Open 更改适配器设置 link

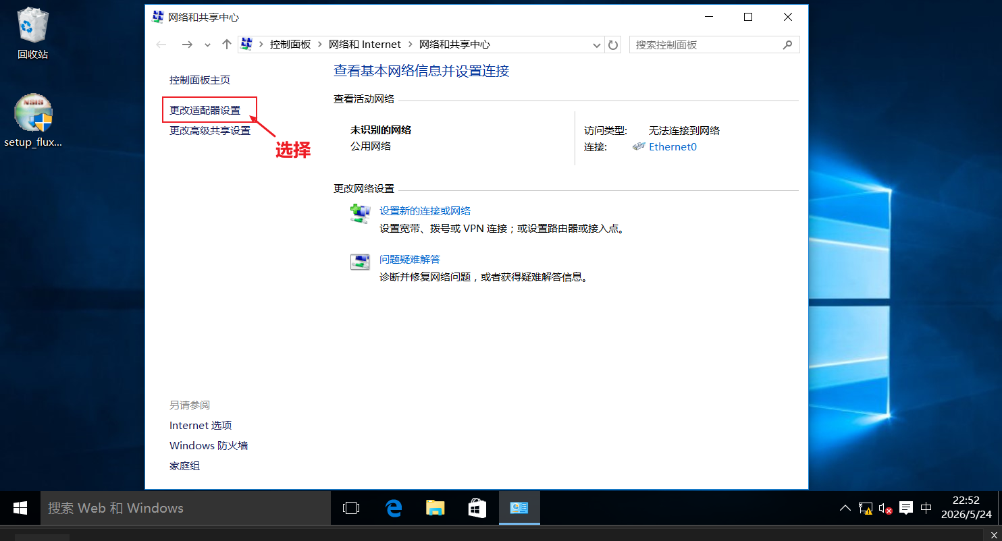(205, 110)
